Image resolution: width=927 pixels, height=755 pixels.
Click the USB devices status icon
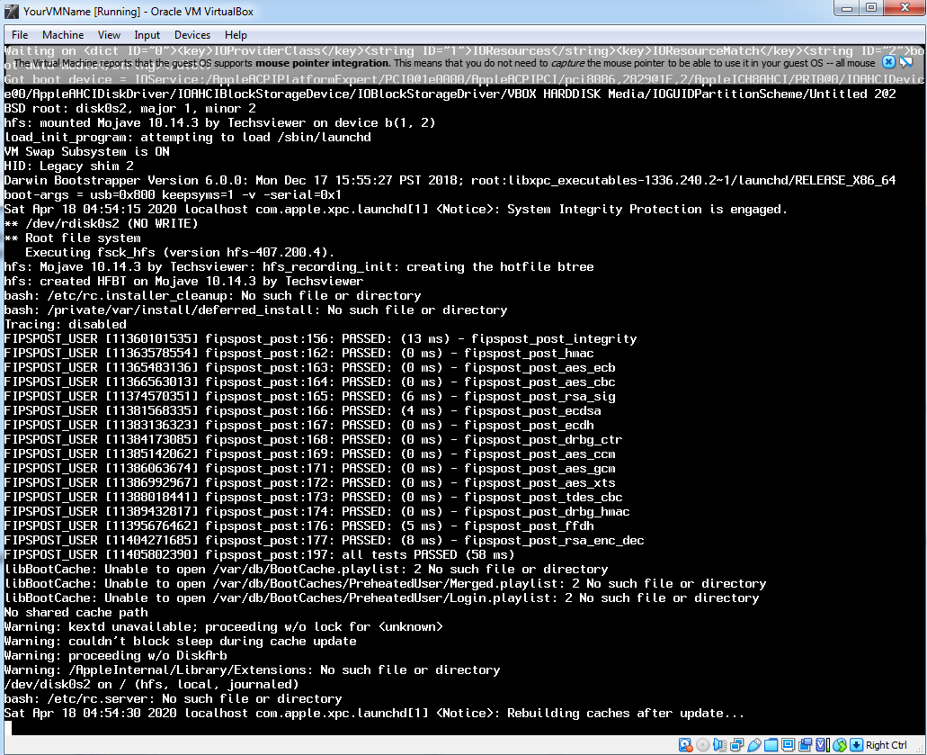coord(754,745)
